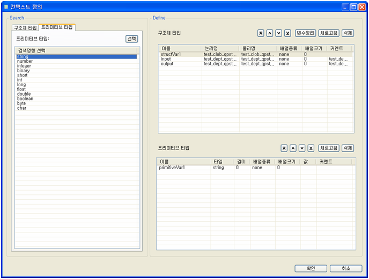369x279 pixels.
Task: Cancel with the 취소 button
Action: coord(346,268)
